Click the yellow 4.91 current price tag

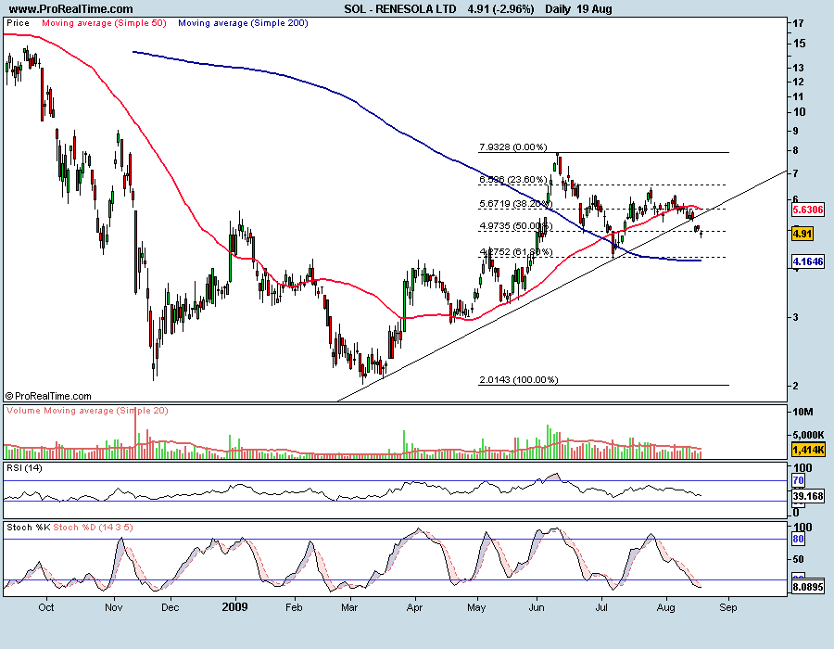pos(802,234)
